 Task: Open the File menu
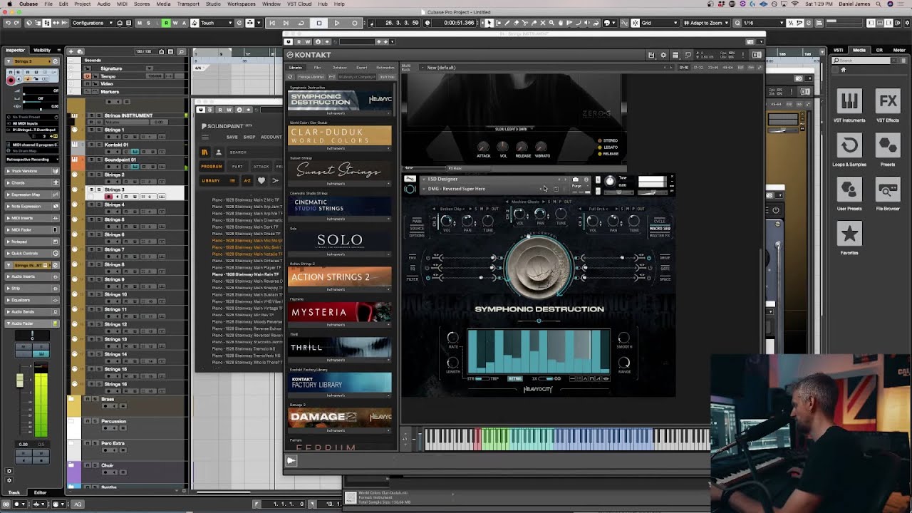pyautogui.click(x=48, y=4)
